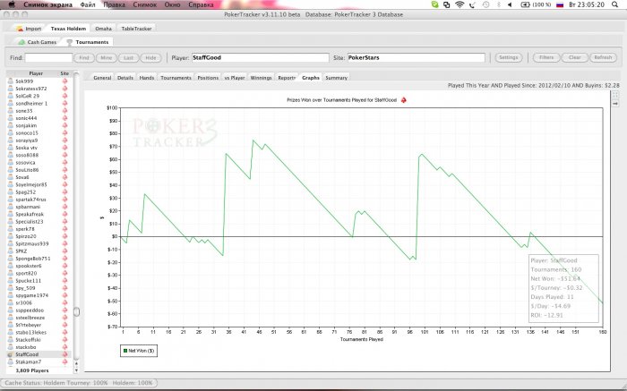Screen dimensions: 627x391
Task: Click the player avatar icon beside Sok999
Action: coord(11,81)
